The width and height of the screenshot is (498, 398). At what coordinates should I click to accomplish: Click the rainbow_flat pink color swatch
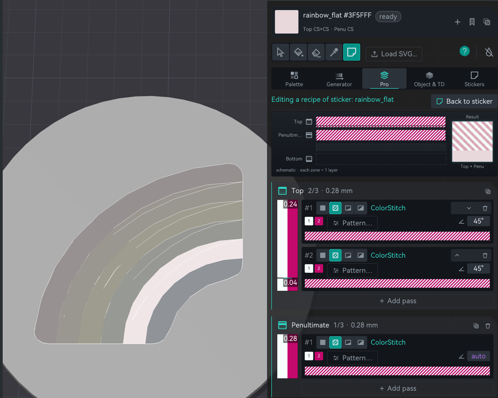[286, 22]
